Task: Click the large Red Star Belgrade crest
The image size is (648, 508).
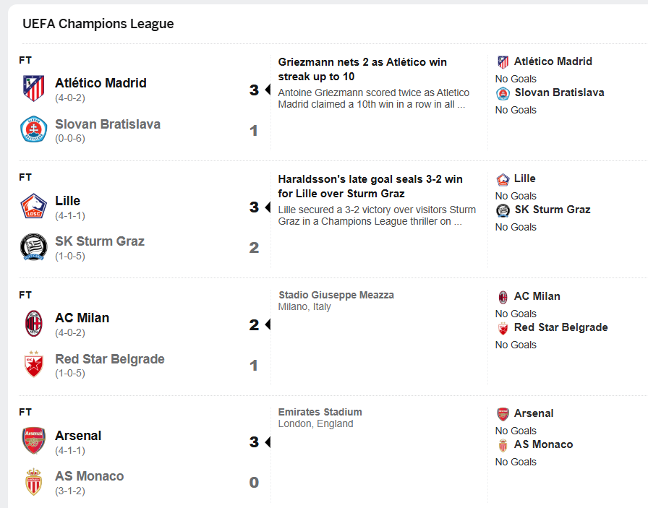Action: pos(33,364)
